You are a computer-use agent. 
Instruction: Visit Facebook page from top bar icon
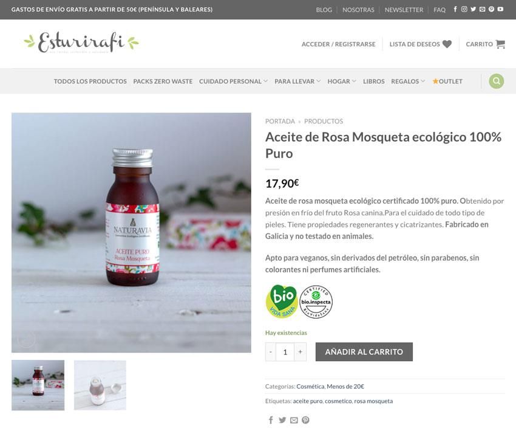[x=455, y=9]
